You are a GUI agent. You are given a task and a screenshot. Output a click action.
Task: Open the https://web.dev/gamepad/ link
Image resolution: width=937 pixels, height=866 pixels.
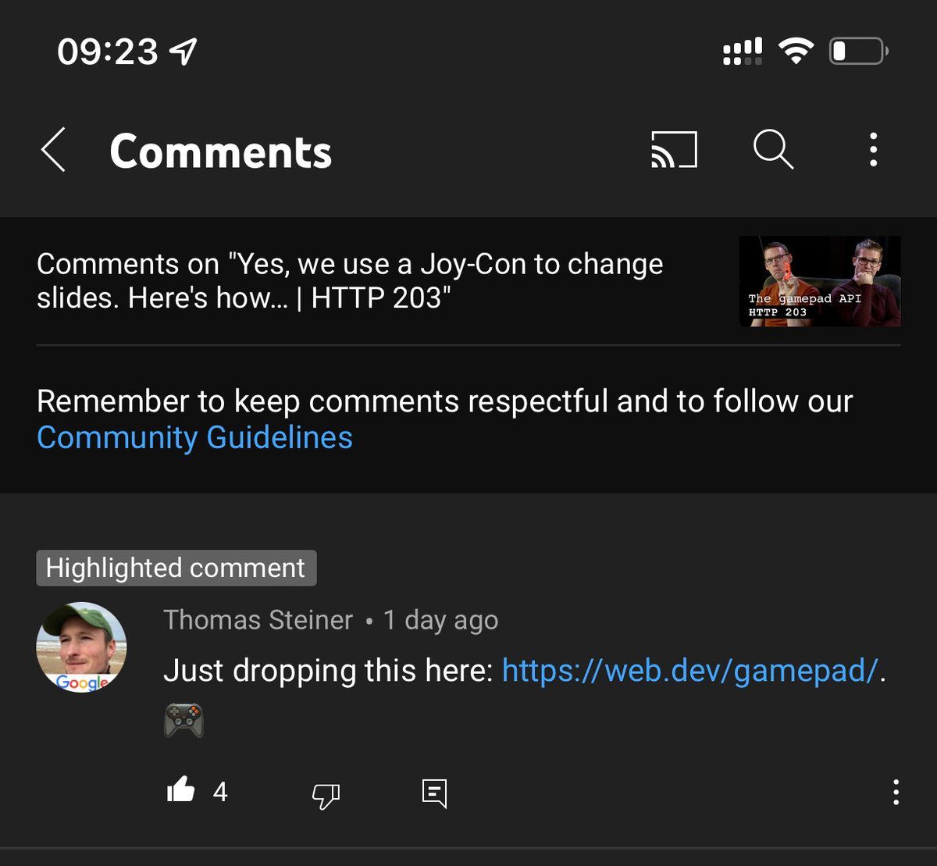(690, 670)
